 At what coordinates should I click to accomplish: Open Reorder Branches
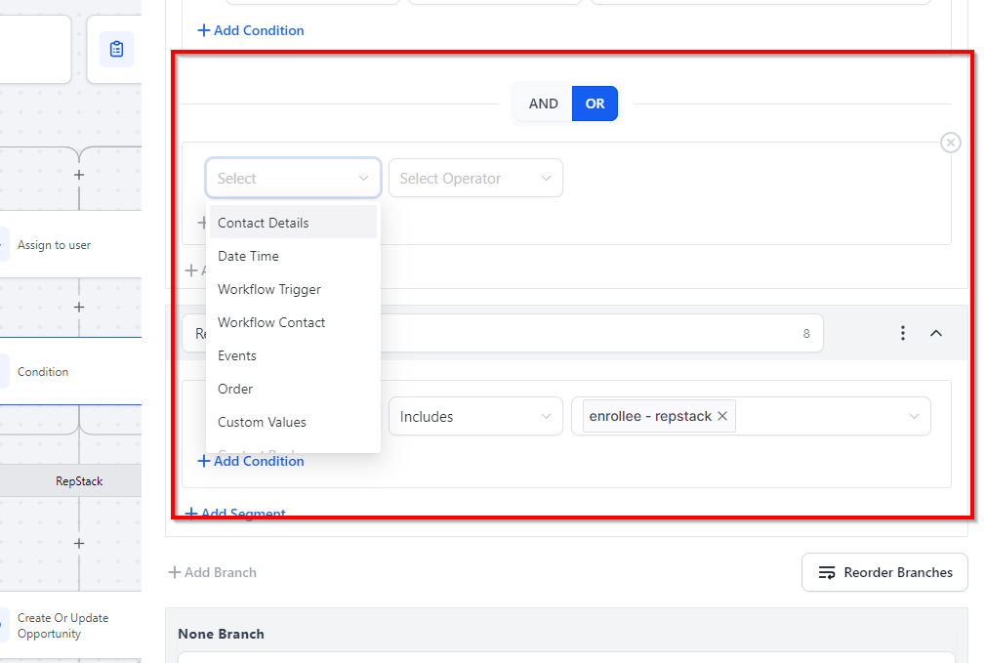tap(884, 572)
